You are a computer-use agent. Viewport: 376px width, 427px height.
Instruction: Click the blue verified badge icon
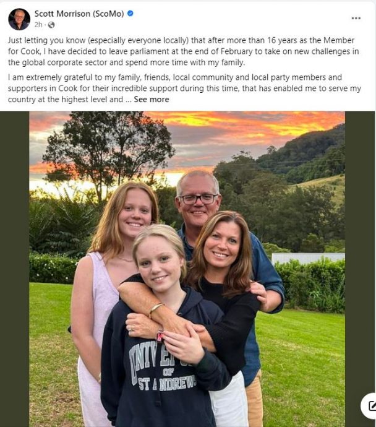click(130, 14)
